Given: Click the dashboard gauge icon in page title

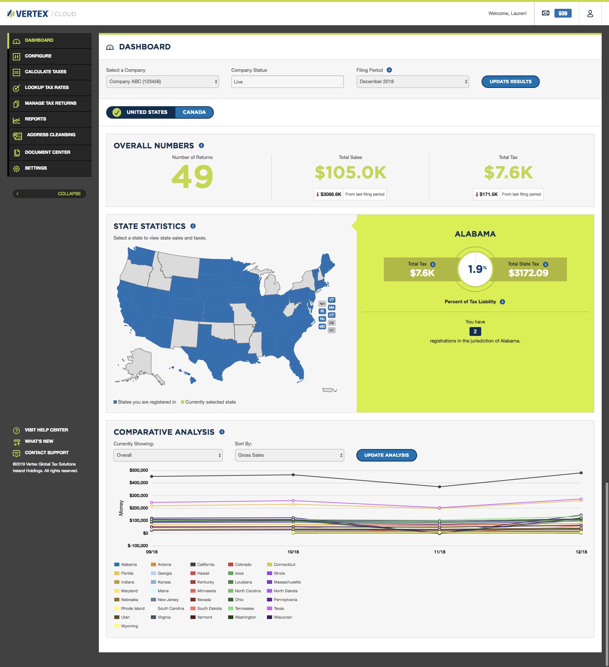Looking at the screenshot, I should tap(110, 47).
